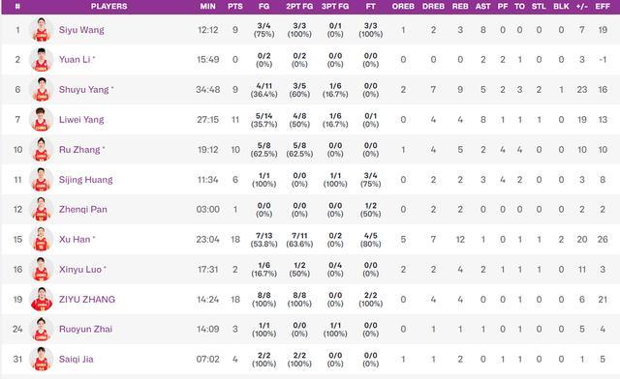The width and height of the screenshot is (620, 379).
Task: Sort by AST column header
Action: 483,7
